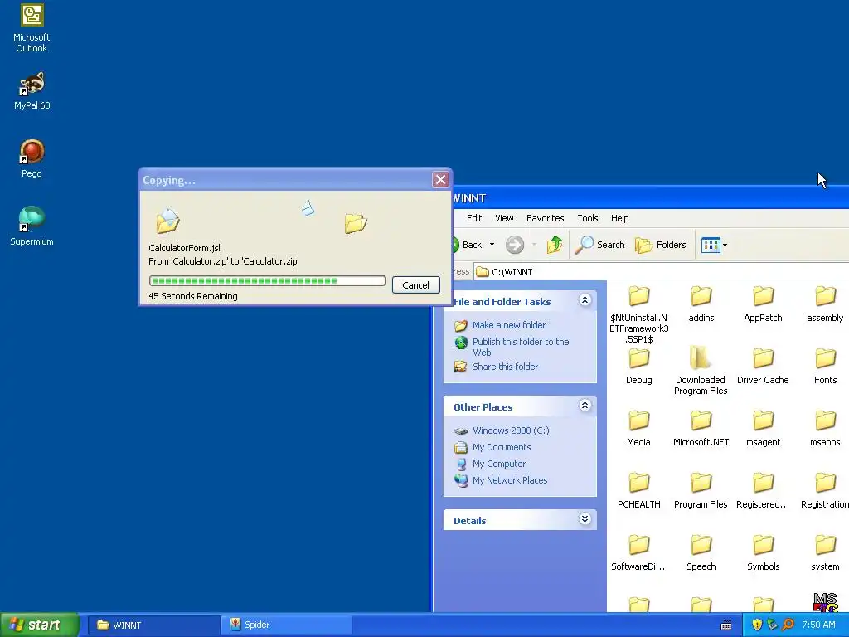Click Publish this folder to the Web

[521, 347]
